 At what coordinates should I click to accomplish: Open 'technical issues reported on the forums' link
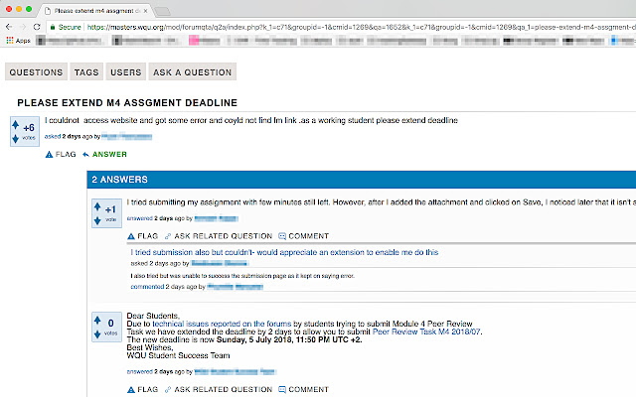click(222, 324)
